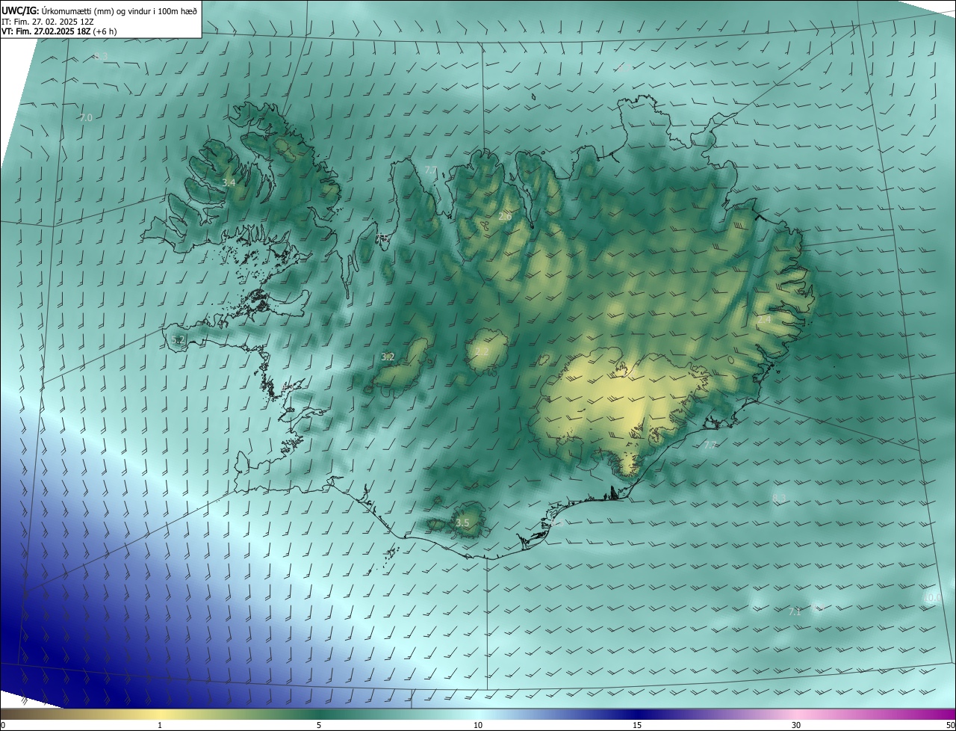Image resolution: width=956 pixels, height=731 pixels.
Task: Click the '30' tick label of the colour scale
Action: click(x=796, y=725)
